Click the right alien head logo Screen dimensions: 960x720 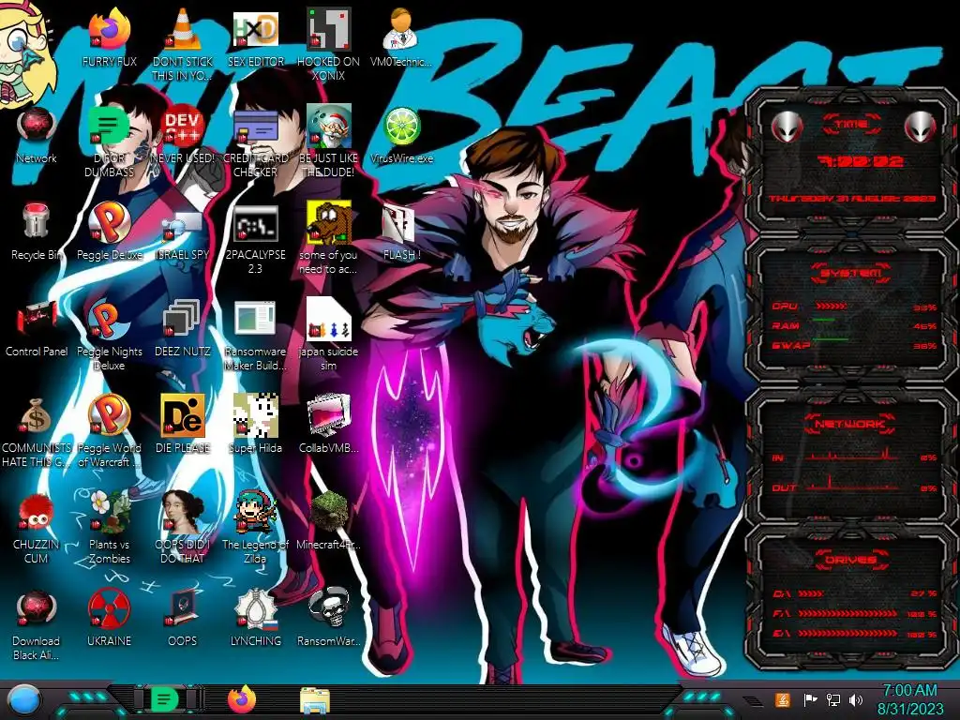921,127
